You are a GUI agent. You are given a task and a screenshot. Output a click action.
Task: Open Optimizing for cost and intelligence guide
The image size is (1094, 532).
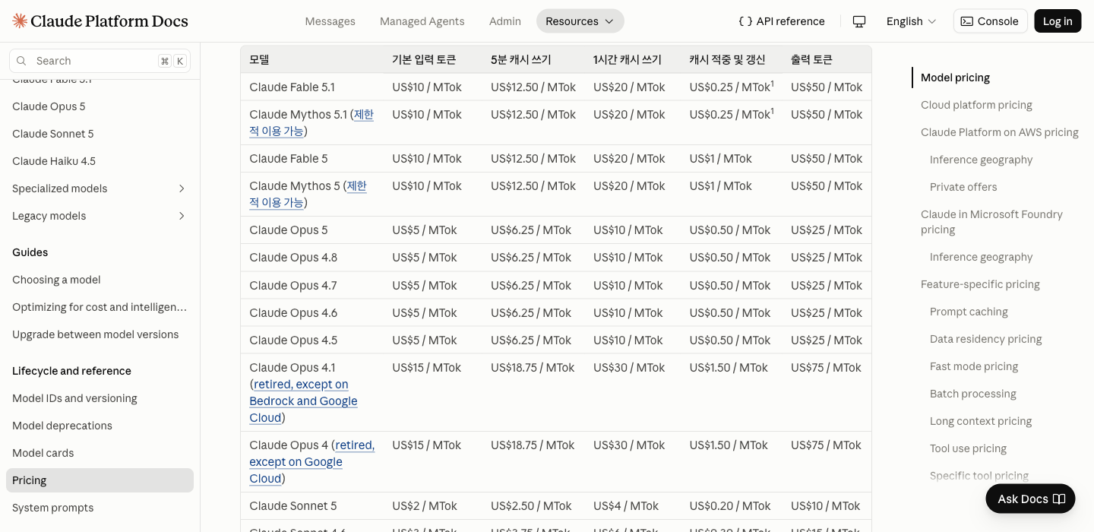pyautogui.click(x=100, y=307)
